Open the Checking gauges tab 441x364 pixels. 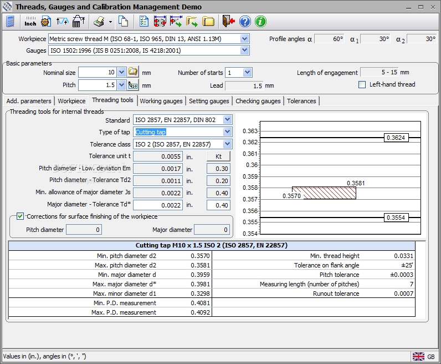coord(258,101)
